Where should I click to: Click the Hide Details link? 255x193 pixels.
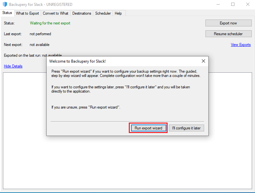[x=13, y=66]
